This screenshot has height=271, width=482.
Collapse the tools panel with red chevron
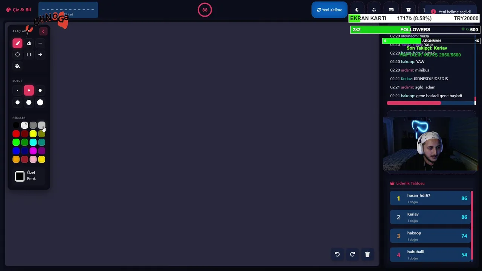coord(43,31)
